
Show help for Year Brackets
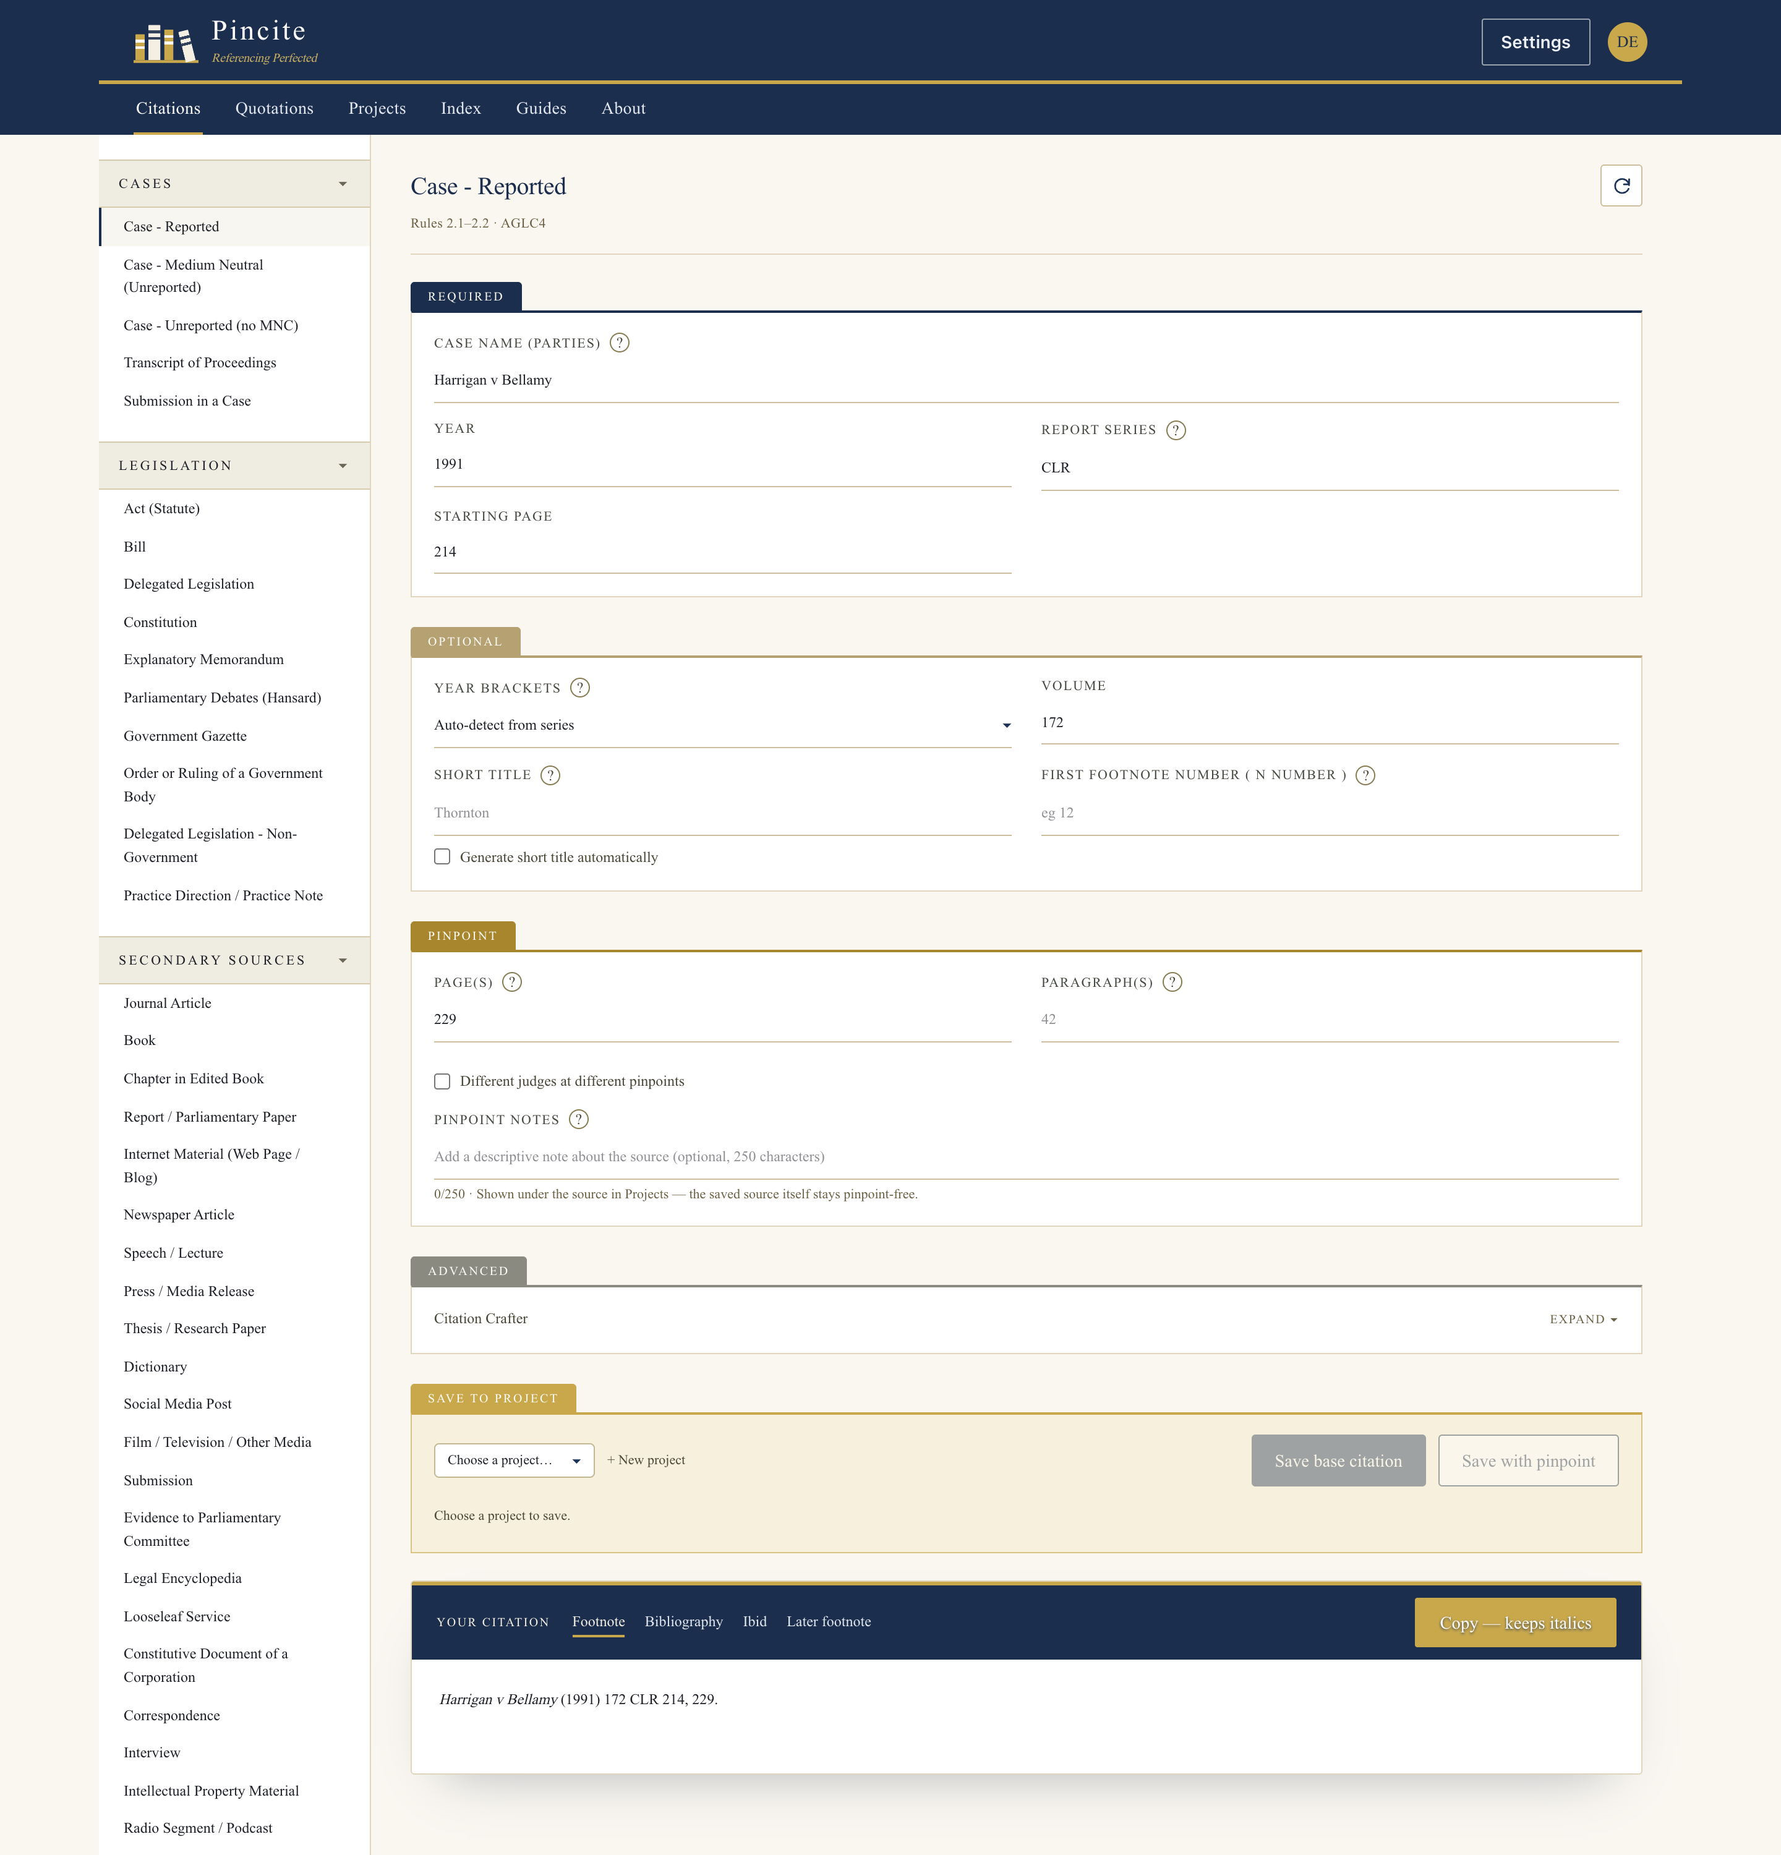point(580,688)
